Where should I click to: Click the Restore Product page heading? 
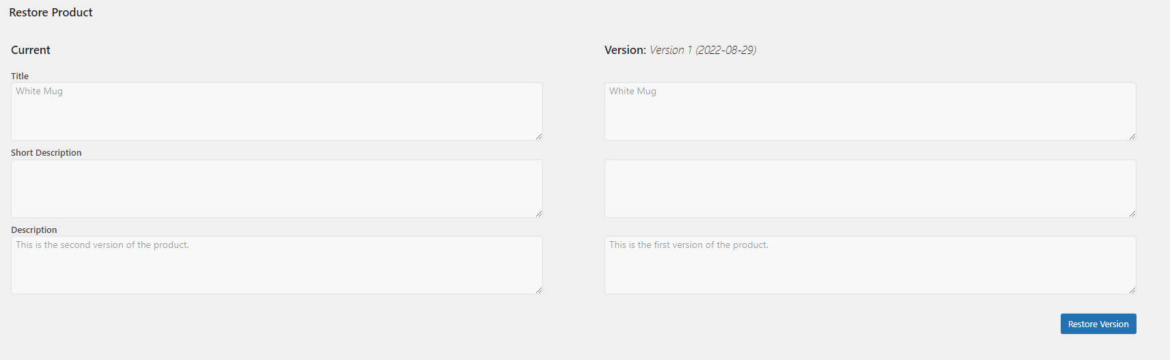click(51, 12)
